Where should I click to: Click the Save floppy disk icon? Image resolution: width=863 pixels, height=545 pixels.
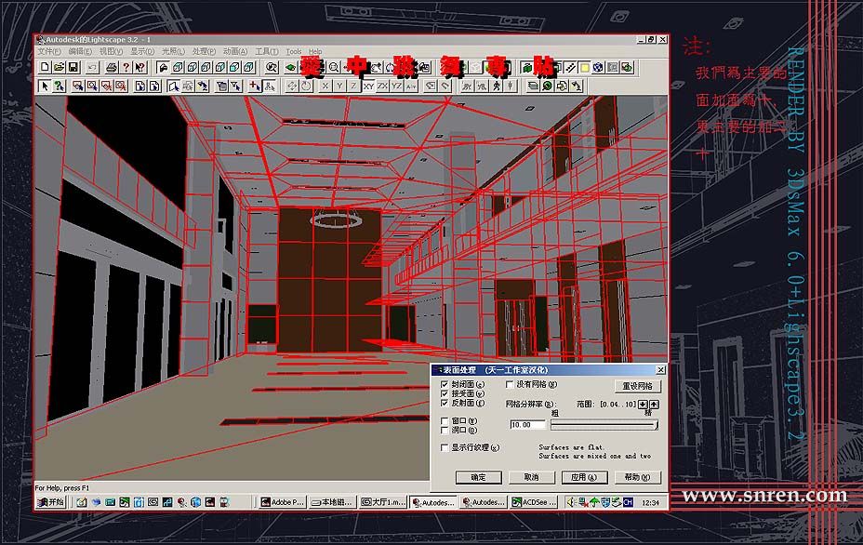[73, 68]
